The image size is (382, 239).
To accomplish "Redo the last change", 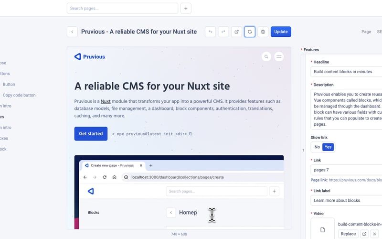I will tap(223, 32).
